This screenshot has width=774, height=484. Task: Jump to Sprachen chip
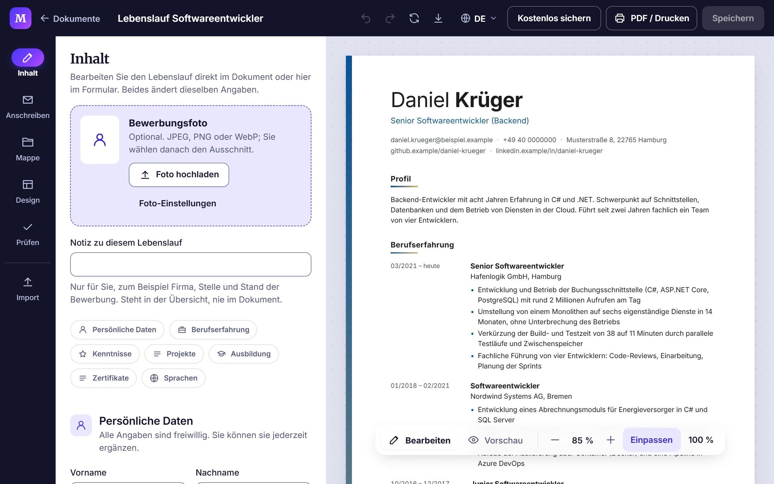coord(174,378)
